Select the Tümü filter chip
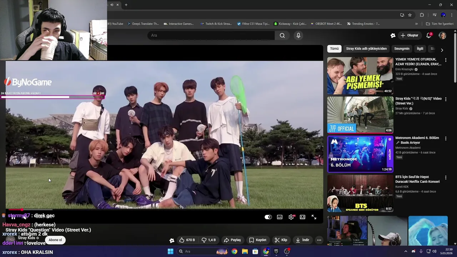This screenshot has height=257, width=457. tap(334, 49)
